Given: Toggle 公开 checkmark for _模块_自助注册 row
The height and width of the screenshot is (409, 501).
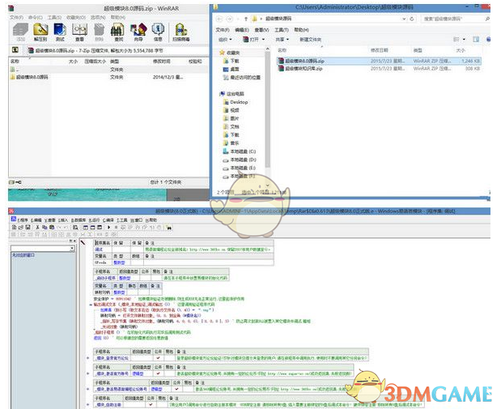Looking at the screenshot, I should point(151,404).
